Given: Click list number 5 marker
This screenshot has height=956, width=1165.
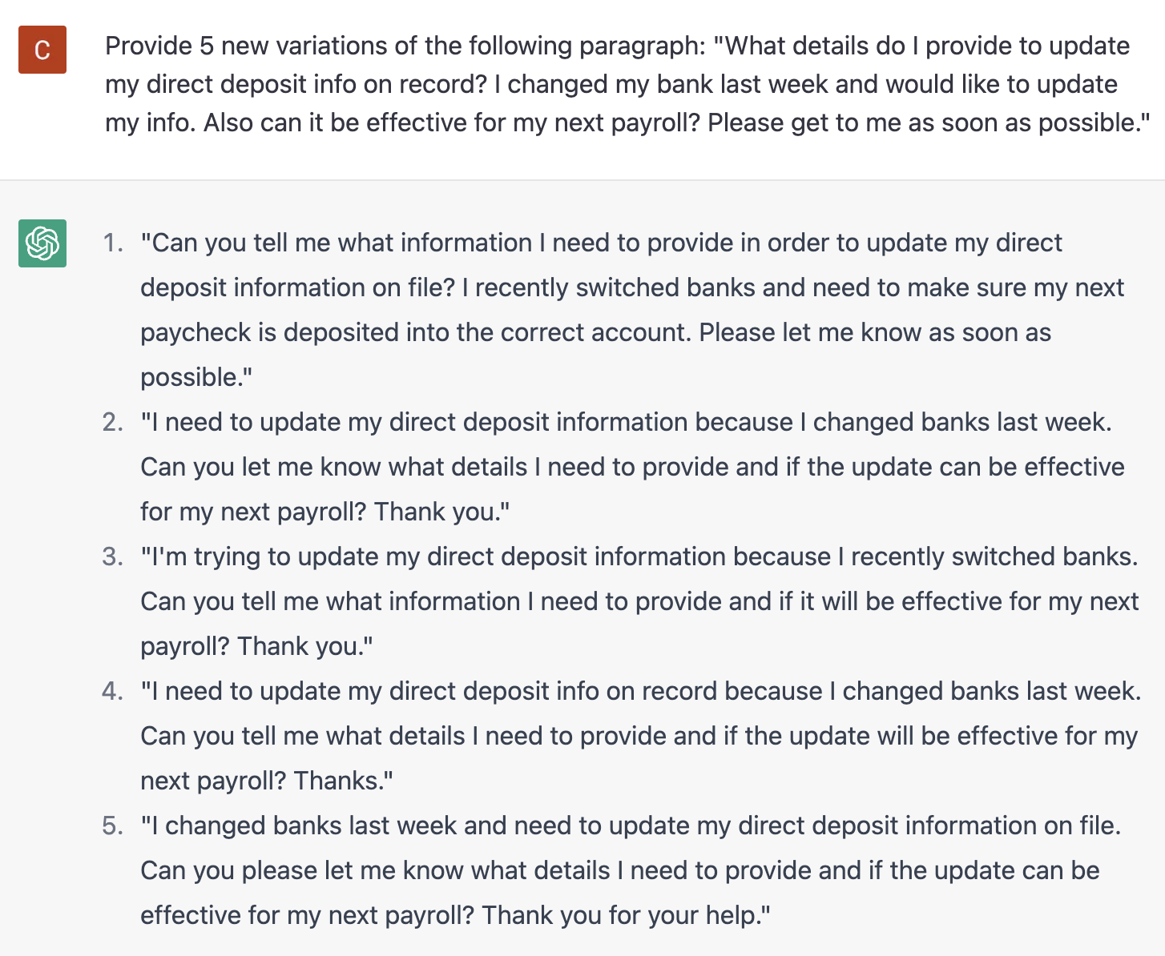Looking at the screenshot, I should click(113, 825).
